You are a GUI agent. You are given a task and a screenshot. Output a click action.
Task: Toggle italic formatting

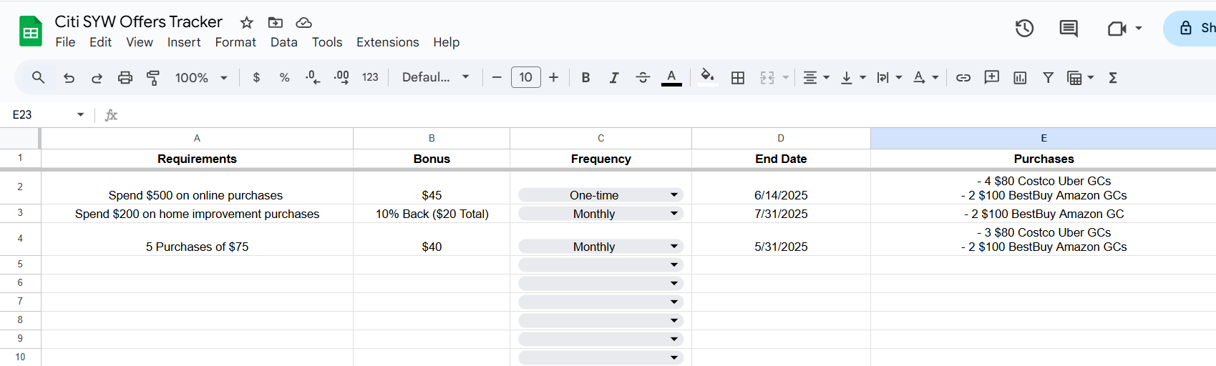point(613,78)
